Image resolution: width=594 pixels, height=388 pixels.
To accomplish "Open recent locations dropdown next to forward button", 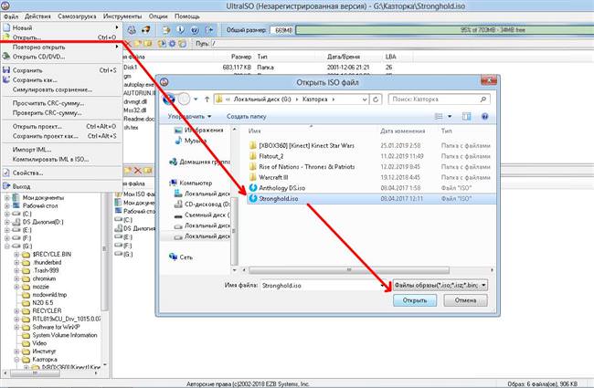I will (196, 100).
